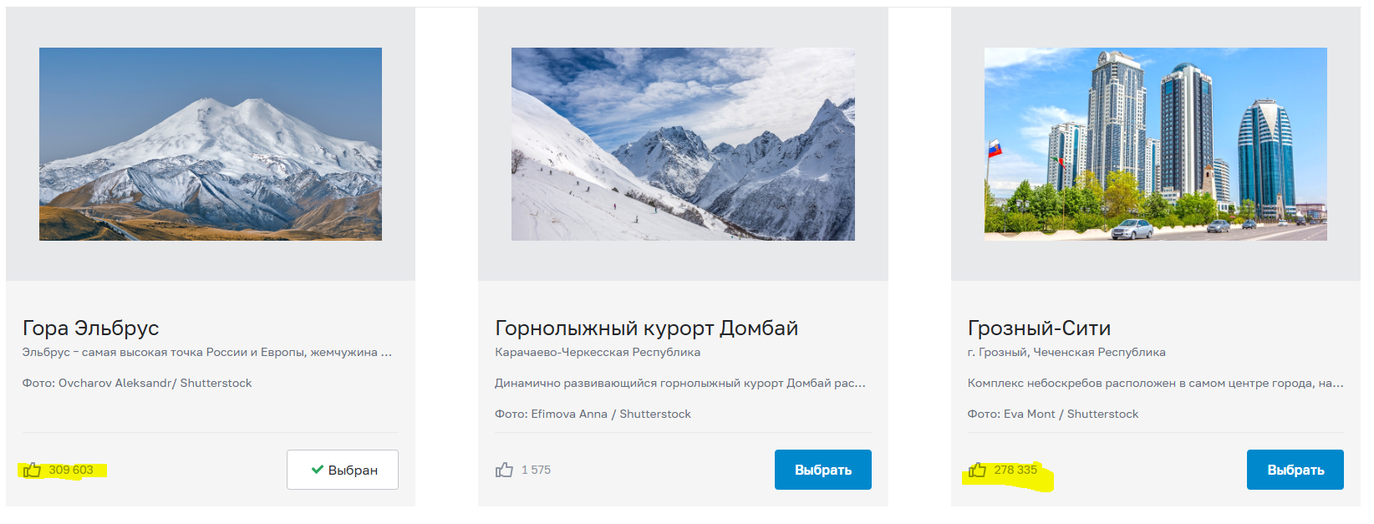Click vote count 309 603

pos(71,470)
